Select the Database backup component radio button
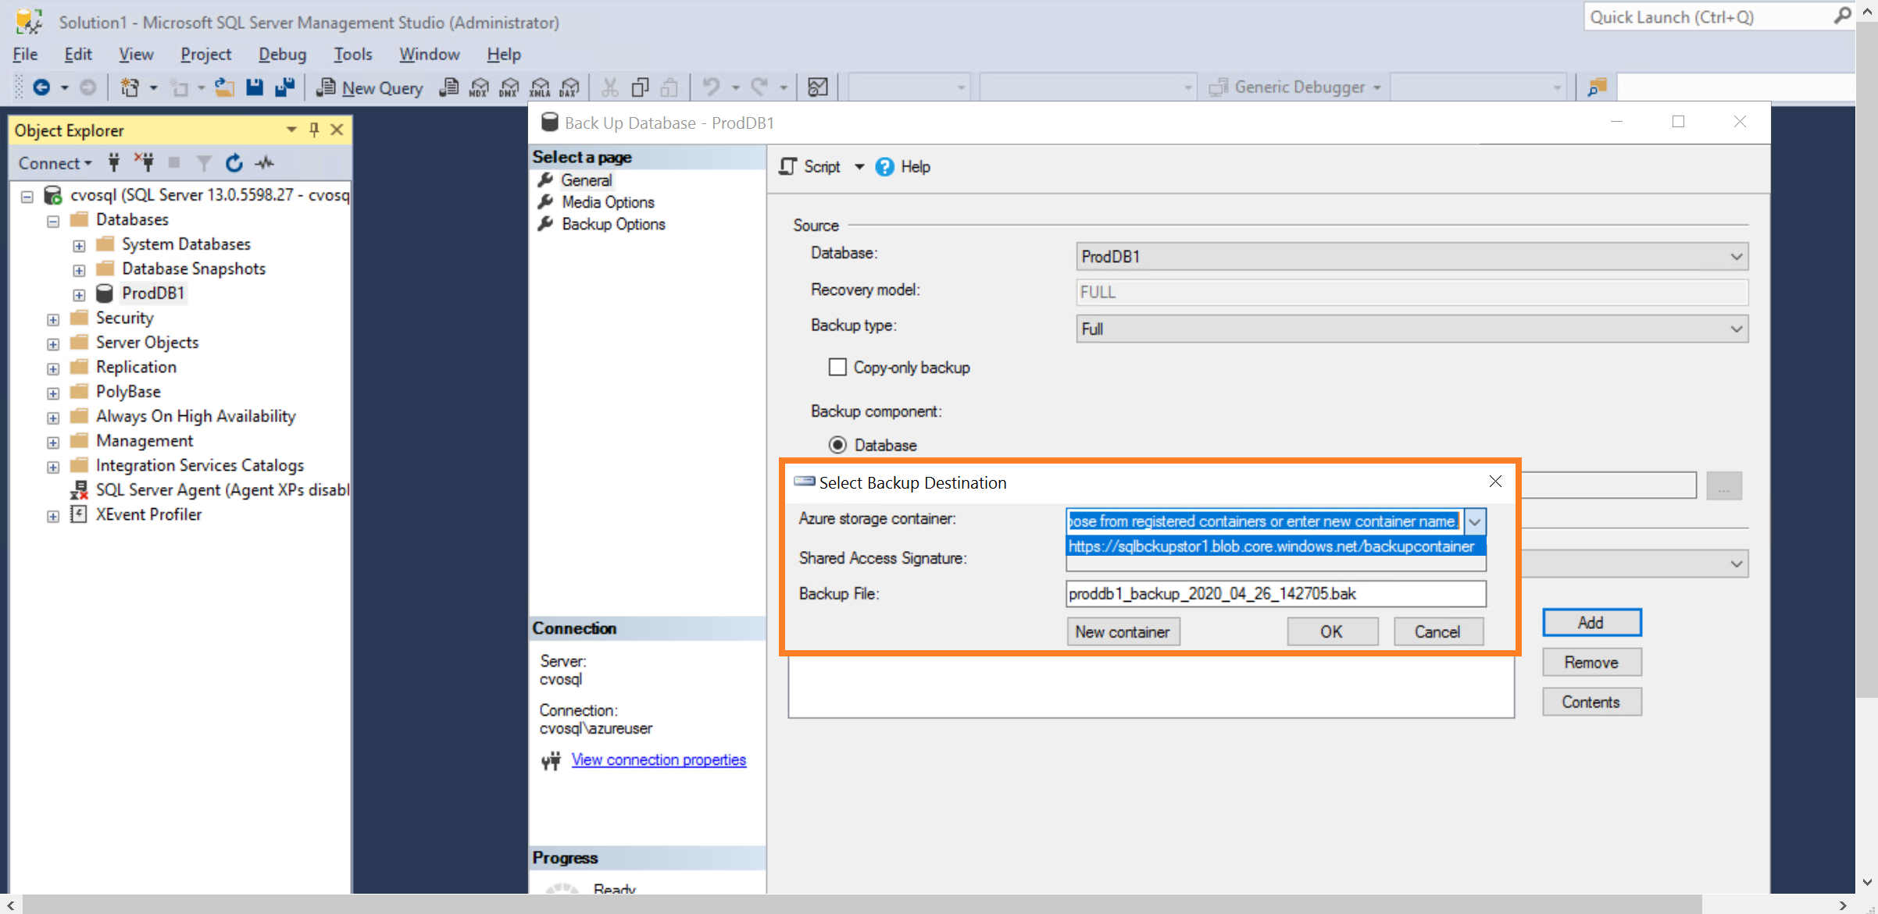 837,445
